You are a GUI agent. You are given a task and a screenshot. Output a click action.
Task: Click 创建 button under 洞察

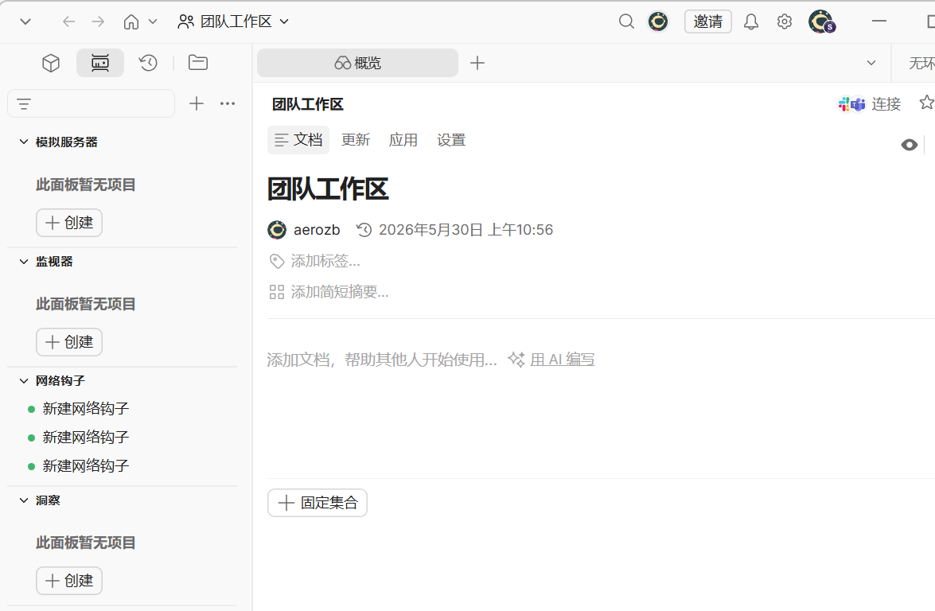69,581
